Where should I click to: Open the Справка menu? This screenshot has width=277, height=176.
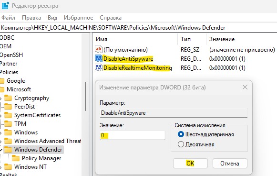111,18
